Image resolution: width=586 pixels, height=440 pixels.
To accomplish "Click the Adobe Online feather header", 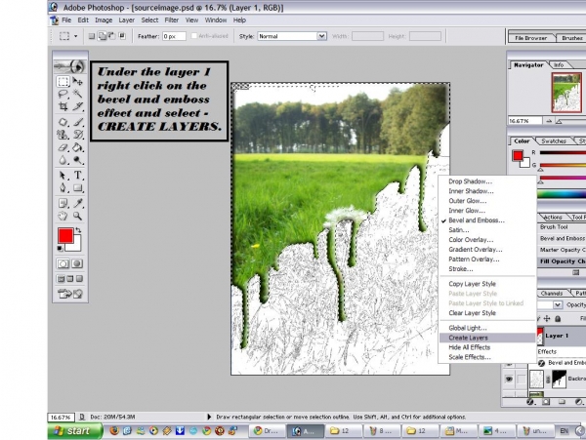I will coord(70,66).
